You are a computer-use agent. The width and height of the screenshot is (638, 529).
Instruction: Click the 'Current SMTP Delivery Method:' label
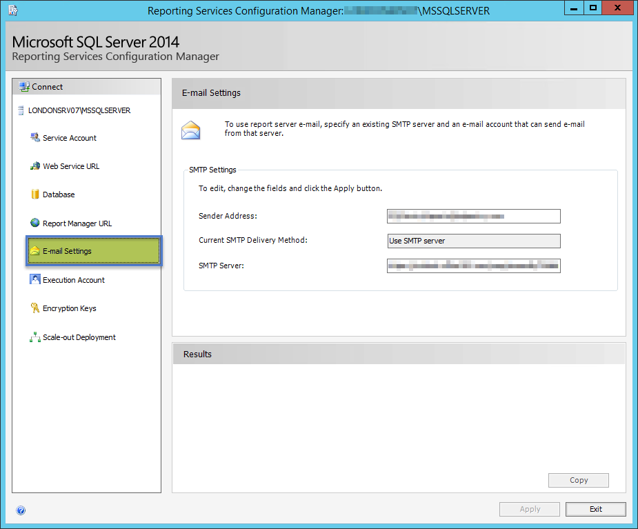pos(253,240)
